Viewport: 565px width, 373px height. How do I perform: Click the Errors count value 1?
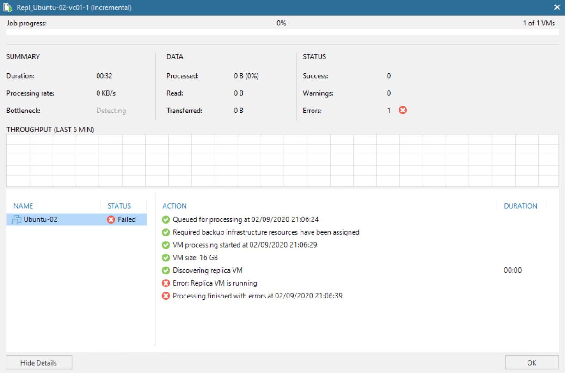pos(389,111)
